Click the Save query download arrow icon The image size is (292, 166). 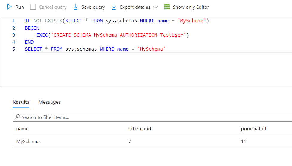pyautogui.click(x=76, y=7)
